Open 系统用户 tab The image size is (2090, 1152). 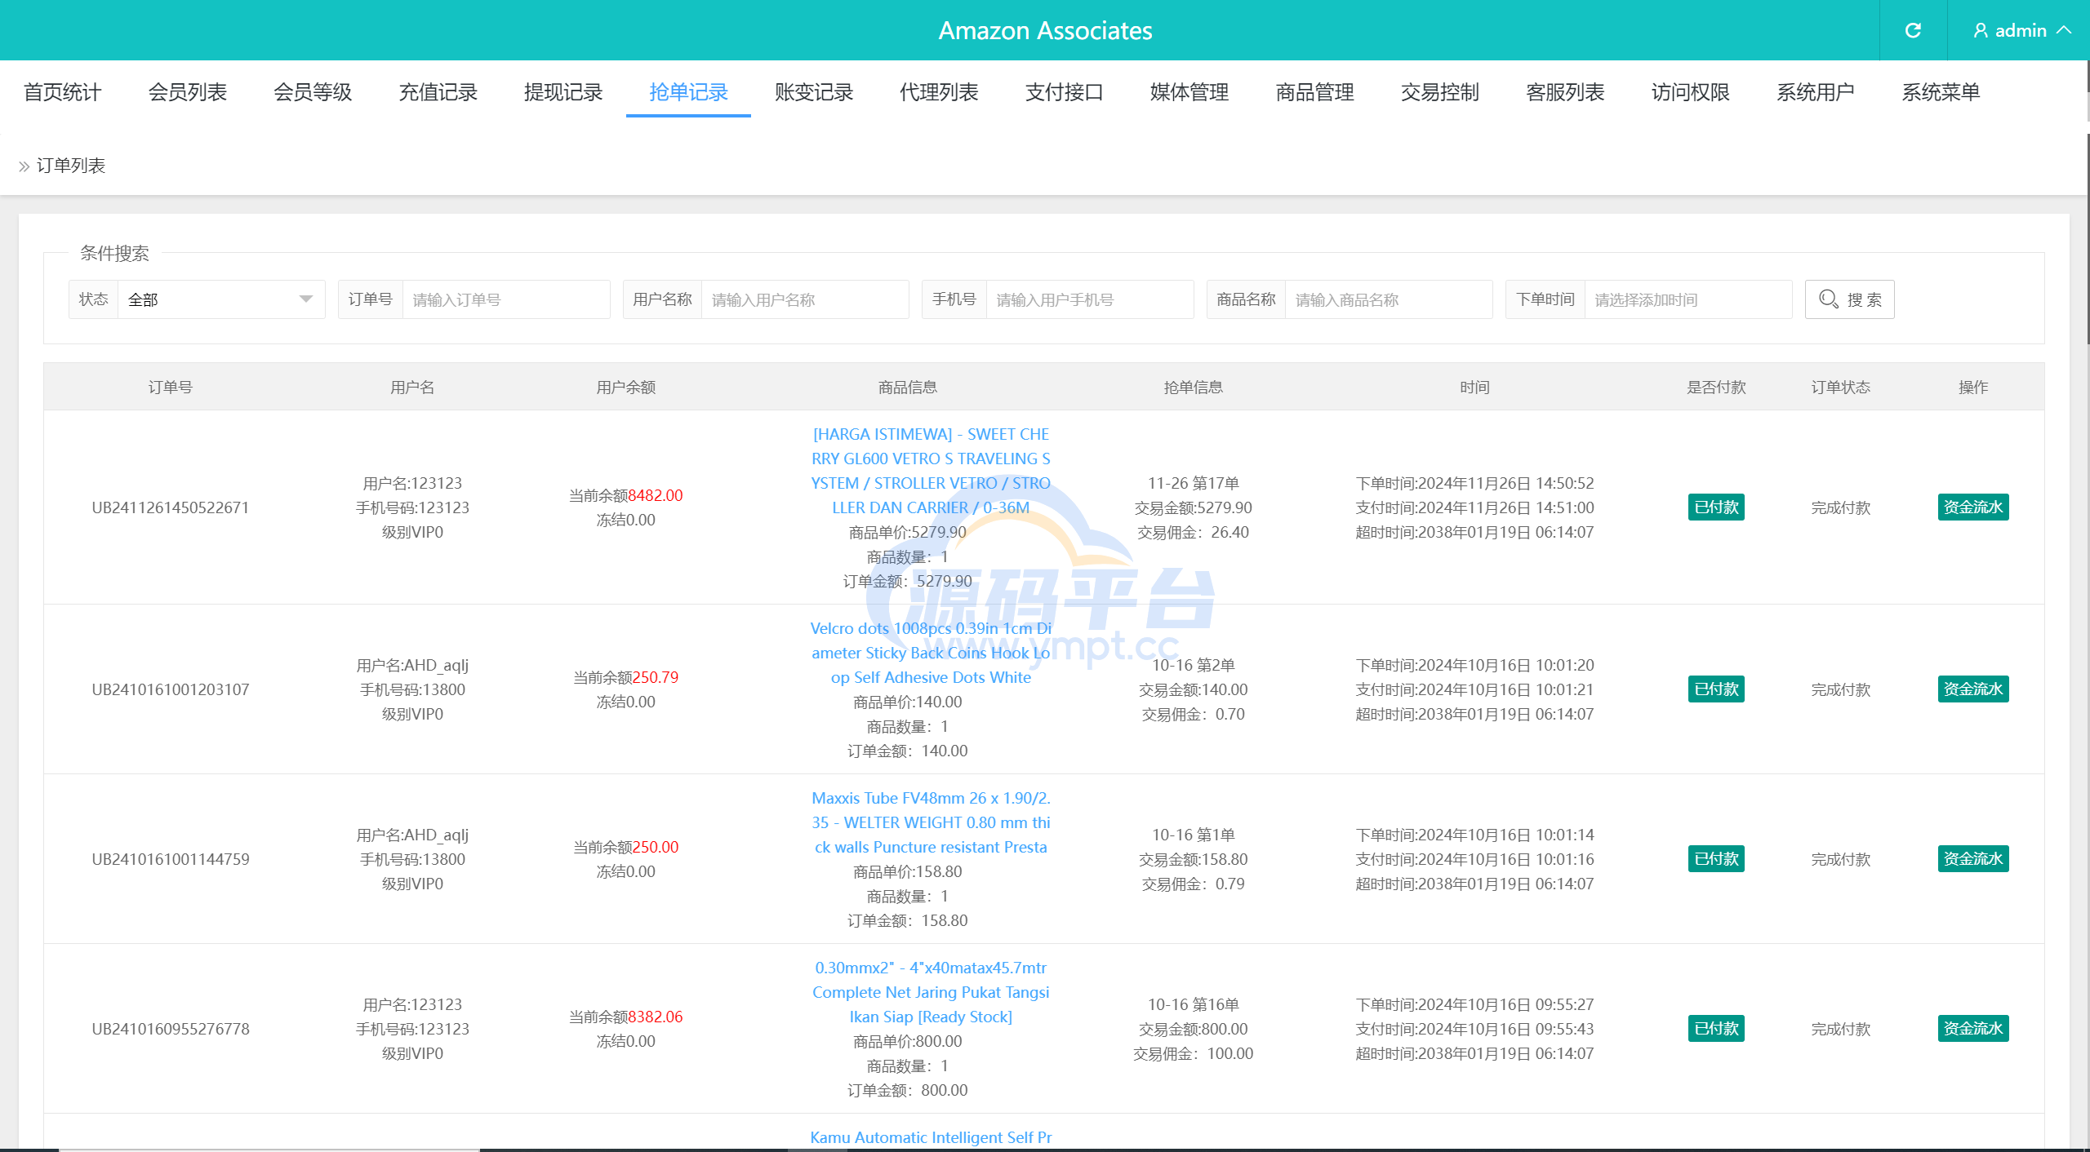click(1816, 92)
